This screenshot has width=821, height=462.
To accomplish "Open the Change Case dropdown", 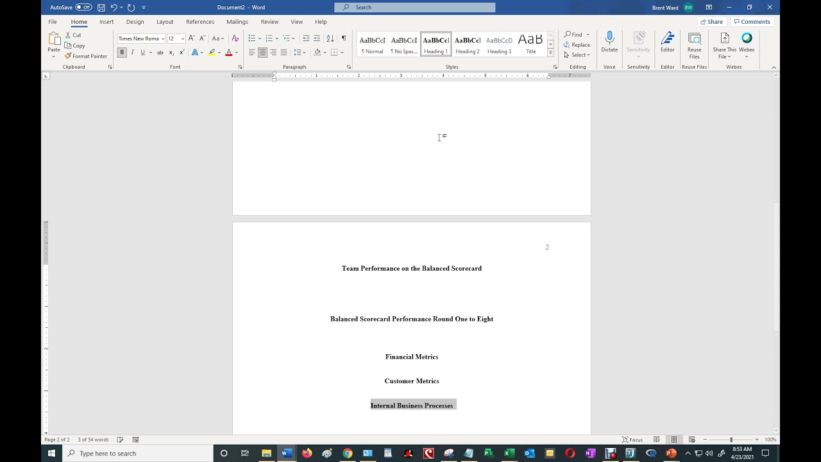I will point(218,38).
